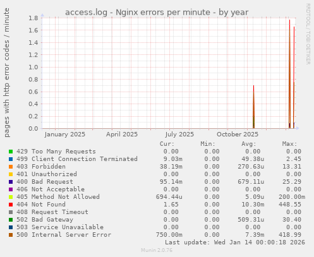Click the '503 Service Unavailable' legend label
This screenshot has width=314, height=257.
(60, 227)
